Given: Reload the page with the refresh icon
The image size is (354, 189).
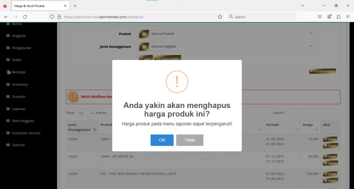Looking at the screenshot, I should click(x=25, y=17).
